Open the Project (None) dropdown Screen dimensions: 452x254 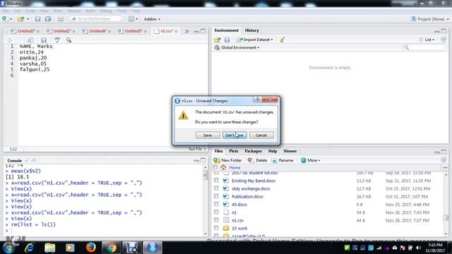[x=430, y=19]
